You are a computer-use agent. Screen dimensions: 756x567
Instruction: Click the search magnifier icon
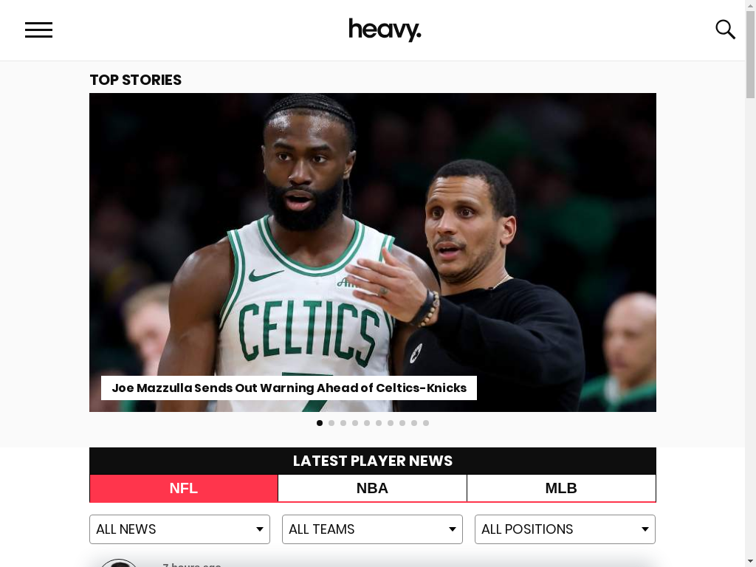[x=725, y=30]
